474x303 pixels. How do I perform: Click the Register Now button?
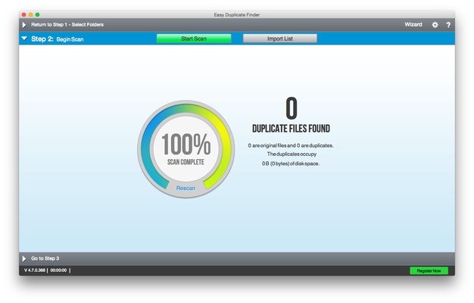(429, 270)
